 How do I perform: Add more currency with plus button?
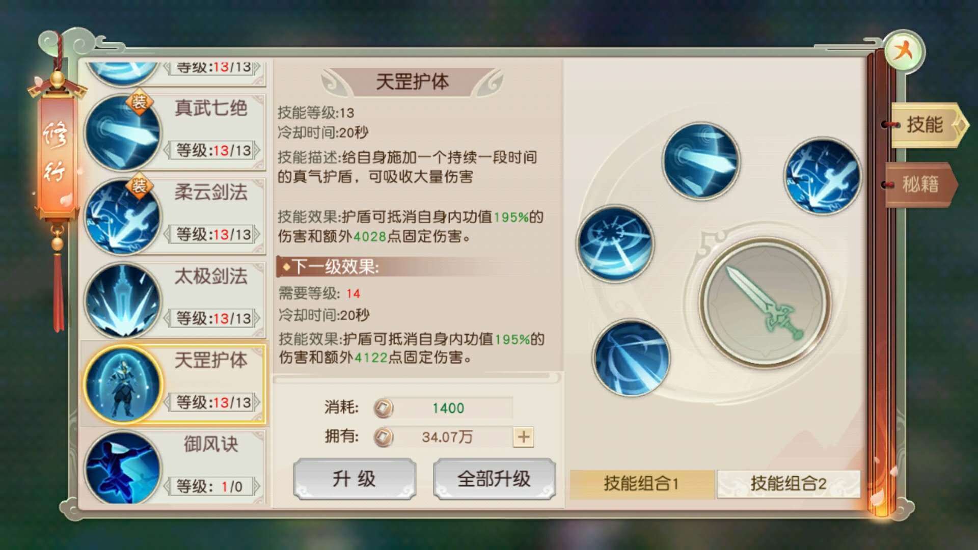click(x=524, y=437)
